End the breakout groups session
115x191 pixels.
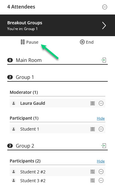click(x=87, y=42)
